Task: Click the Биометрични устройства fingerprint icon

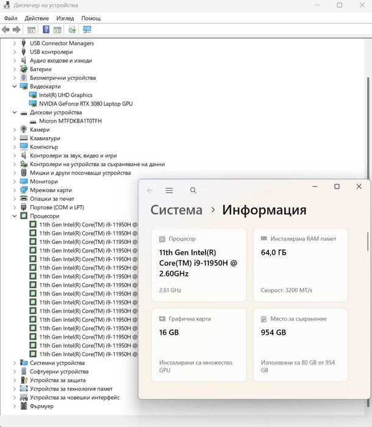Action: 24,77
